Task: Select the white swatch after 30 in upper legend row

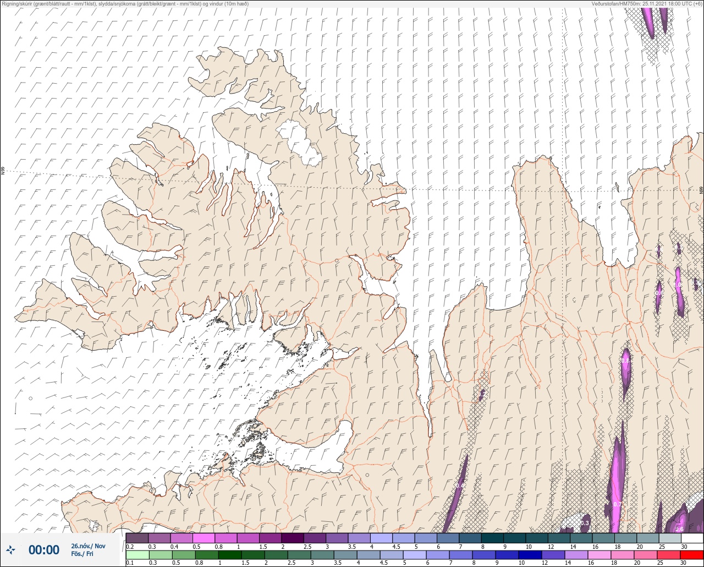Action: [x=692, y=538]
